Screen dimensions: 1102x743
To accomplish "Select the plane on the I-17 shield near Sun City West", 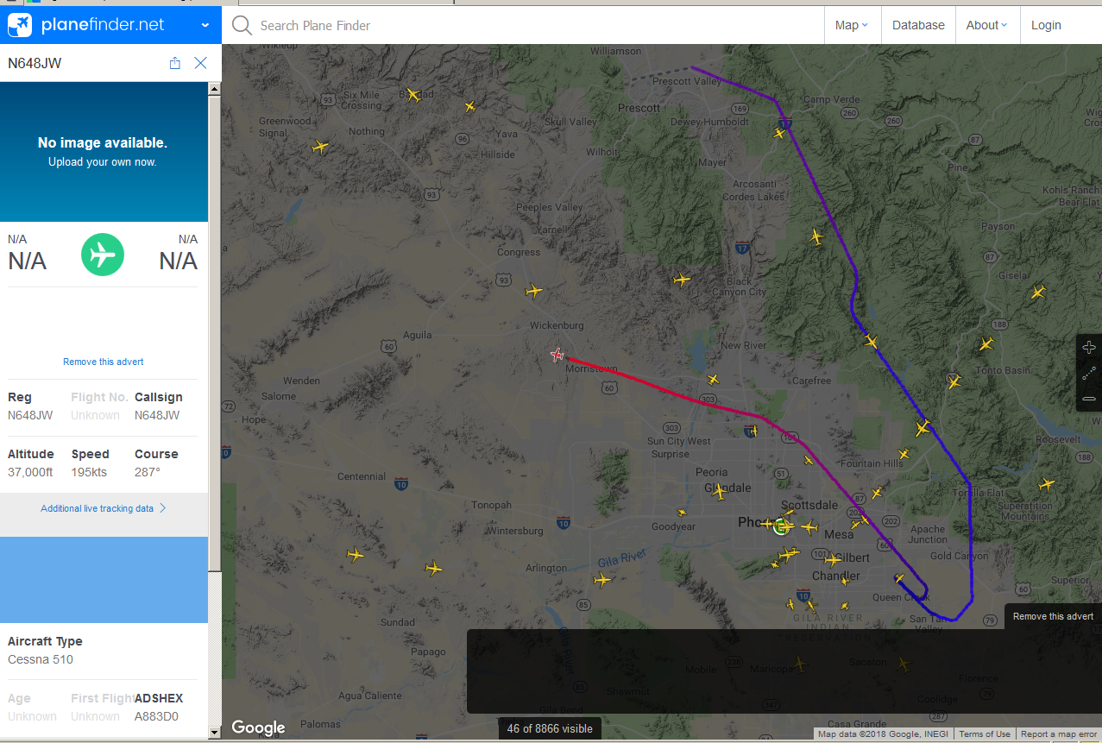I will pyautogui.click(x=753, y=430).
